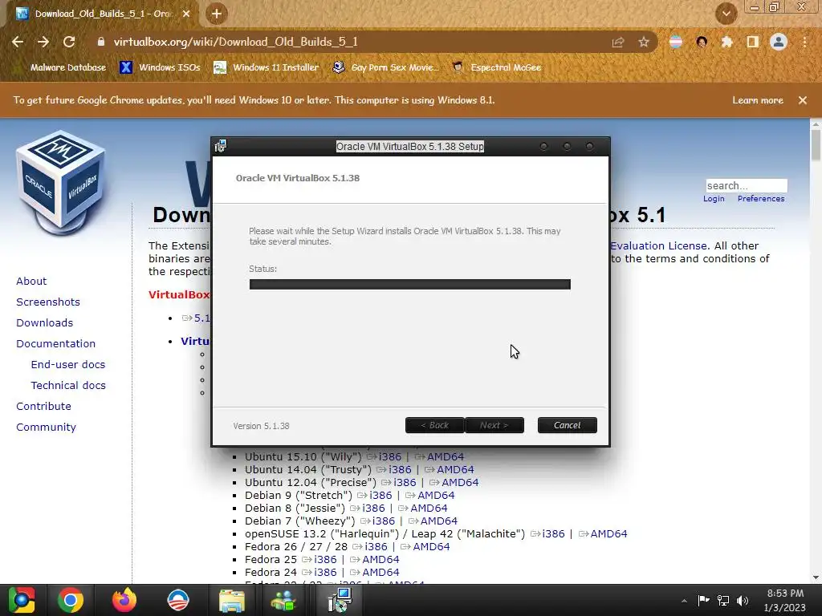Dismiss the Chrome update notification bar

(x=803, y=100)
